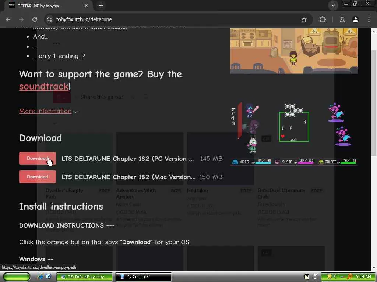Switch to DELTARUNE taskbar button
This screenshot has height=282, width=377.
coord(85,277)
